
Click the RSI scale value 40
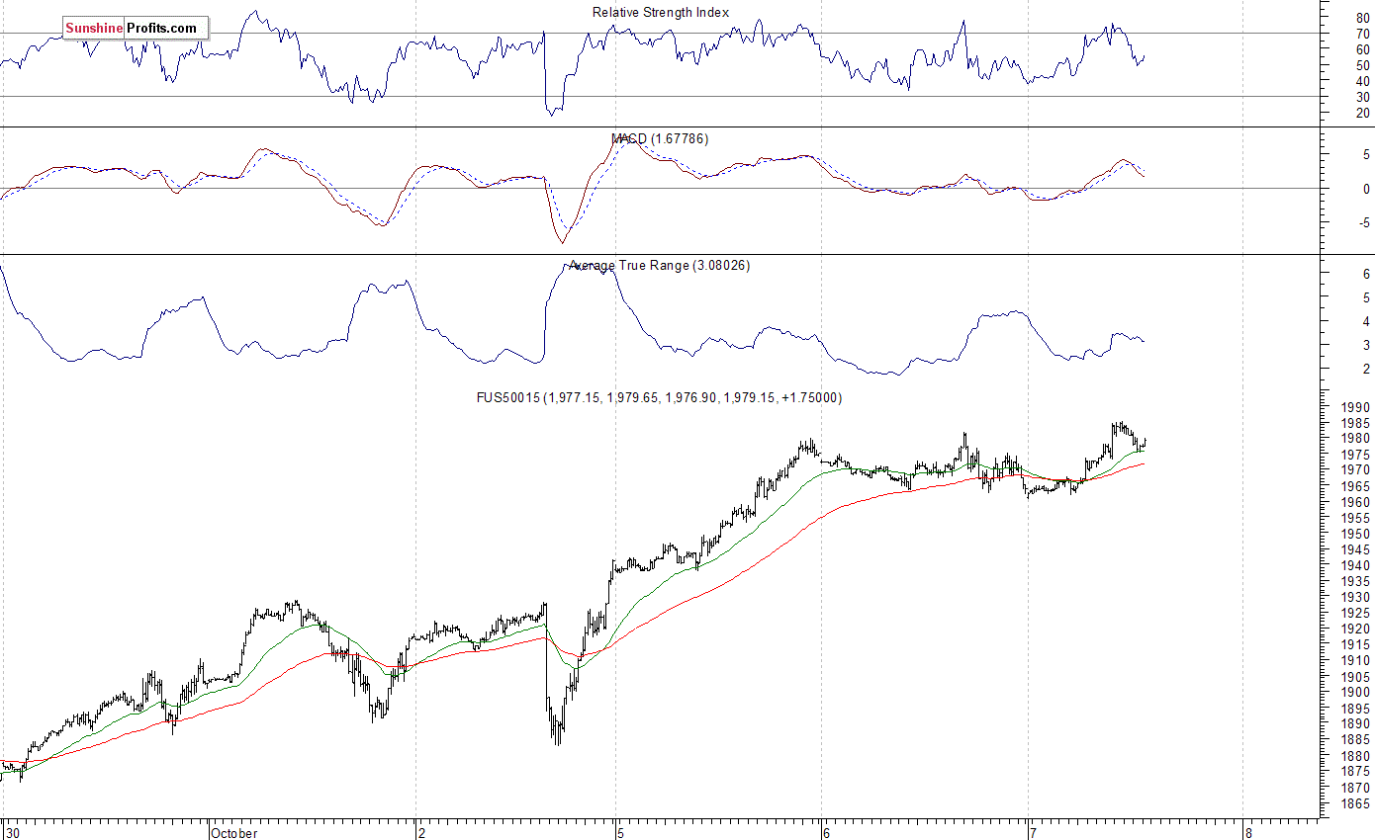click(1362, 81)
